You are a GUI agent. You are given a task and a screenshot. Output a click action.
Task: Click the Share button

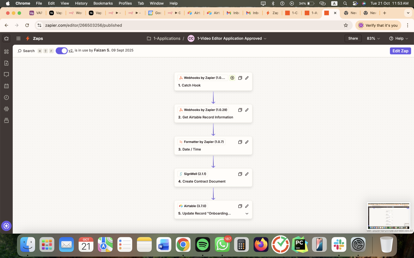coord(353,39)
